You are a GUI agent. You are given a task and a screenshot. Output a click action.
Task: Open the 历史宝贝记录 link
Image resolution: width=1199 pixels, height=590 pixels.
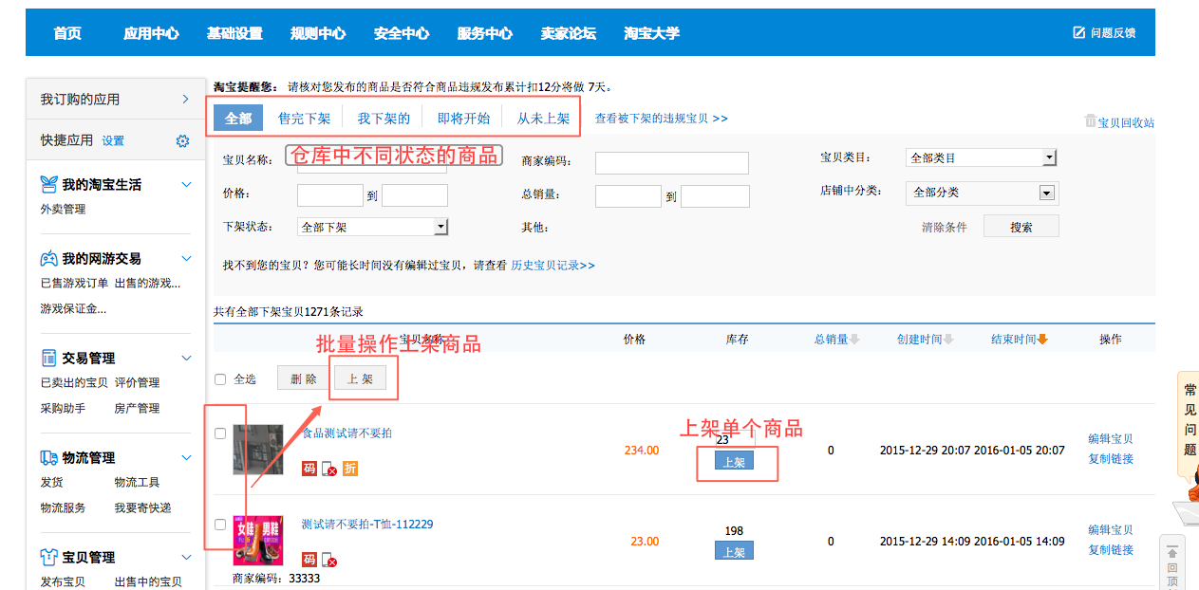click(553, 266)
